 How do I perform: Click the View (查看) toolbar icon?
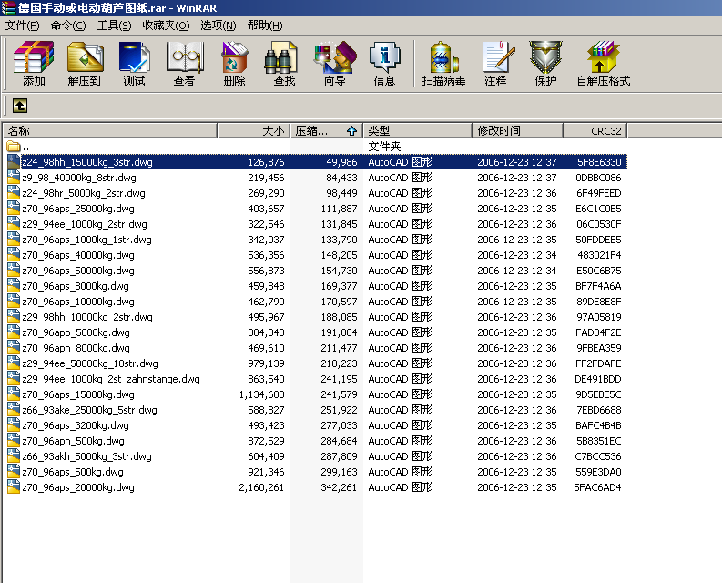(185, 57)
